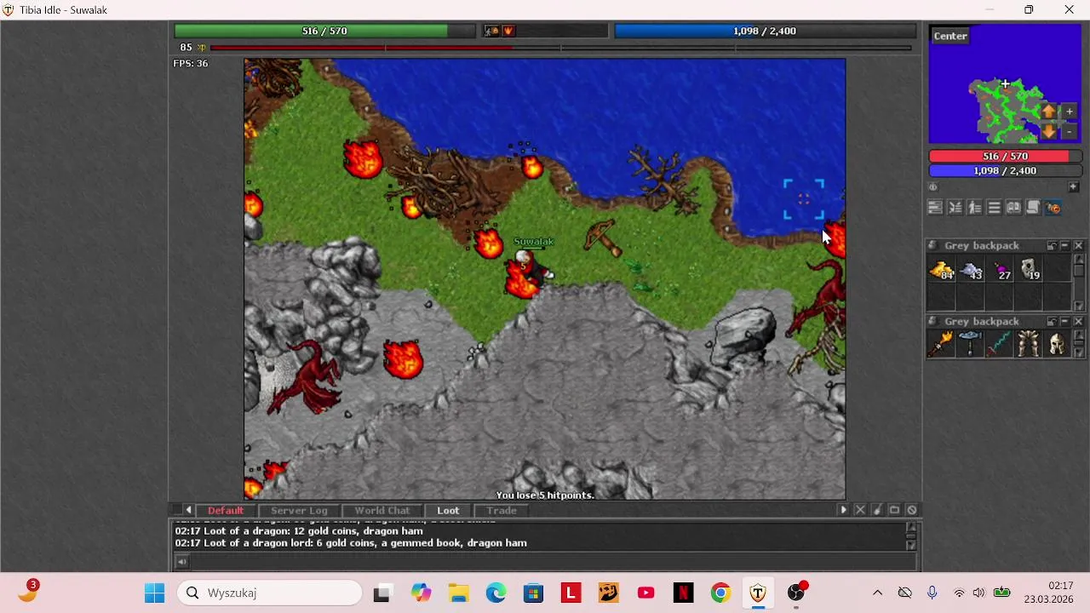Click the blue mana bar at top
1090x613 pixels.
pos(765,31)
